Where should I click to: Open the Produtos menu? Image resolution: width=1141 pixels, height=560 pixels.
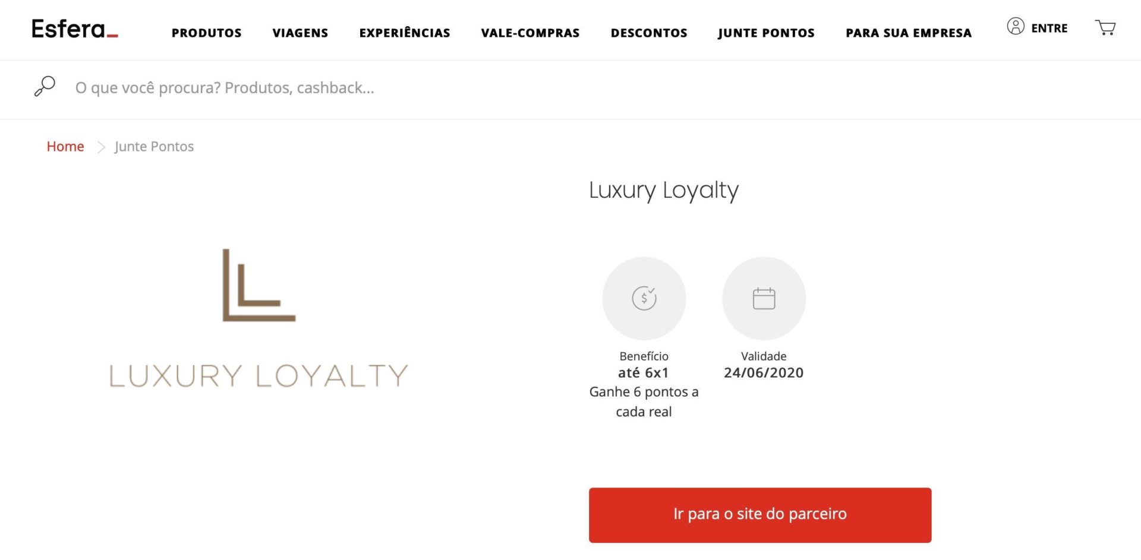[x=207, y=33]
